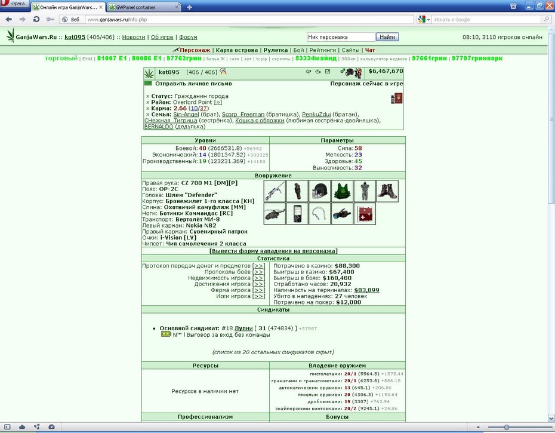Screen dimensions: 555x433
Task: Open the Рулетка menu item
Action: click(x=275, y=50)
